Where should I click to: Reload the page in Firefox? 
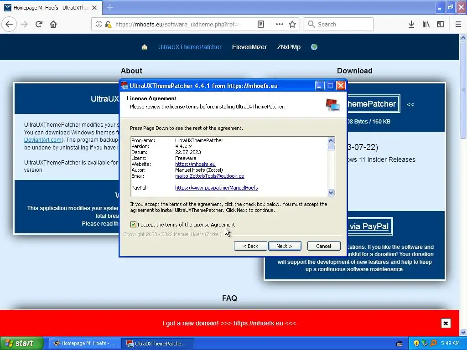[x=39, y=24]
